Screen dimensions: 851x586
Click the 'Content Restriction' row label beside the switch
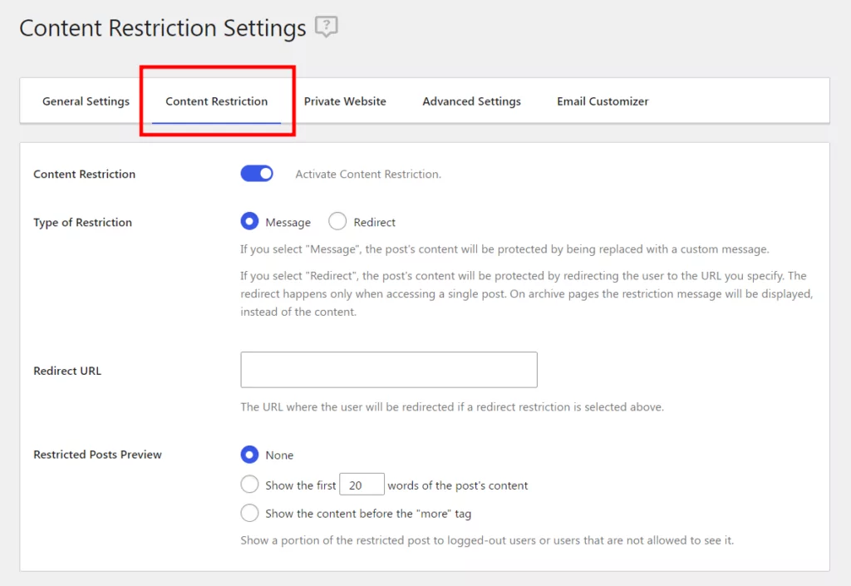coord(84,175)
